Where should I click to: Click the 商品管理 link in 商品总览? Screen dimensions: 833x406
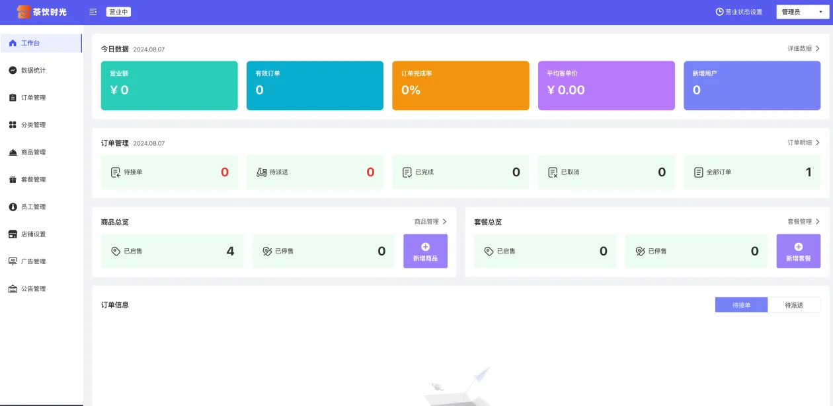(430, 222)
